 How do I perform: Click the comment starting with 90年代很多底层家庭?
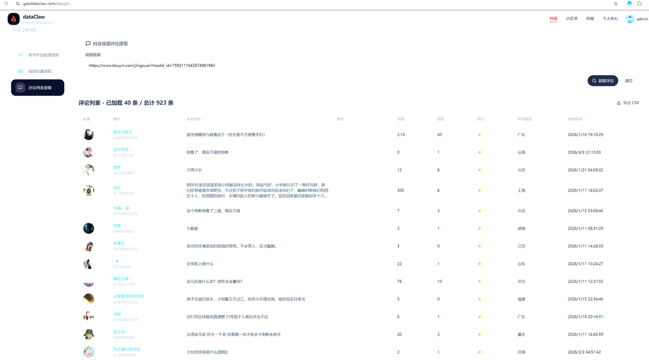tap(257, 191)
